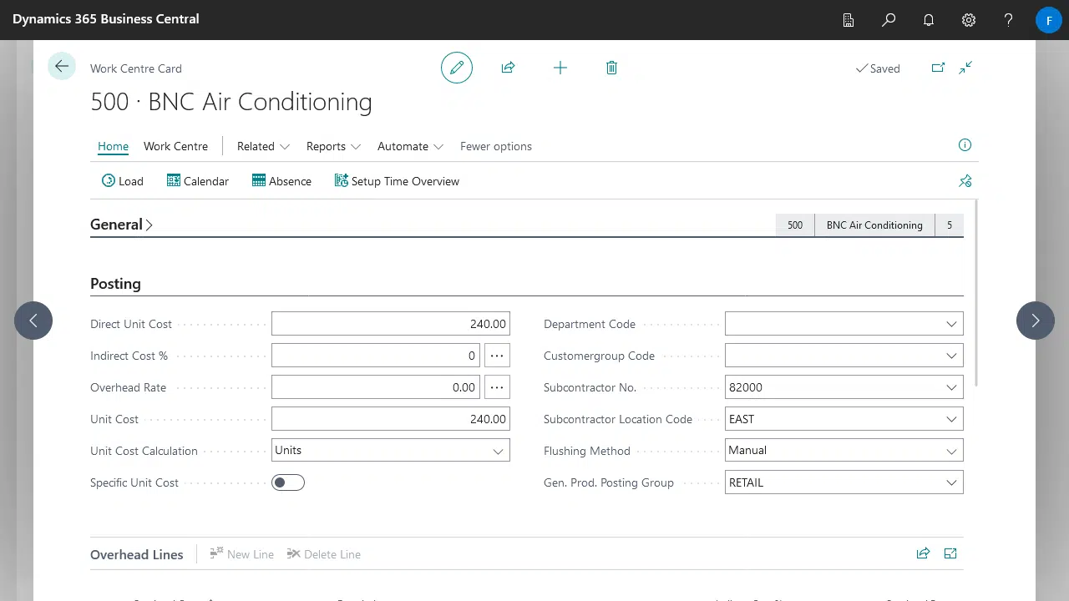Open the search magnifier icon
Screen dimensions: 1069x601
tap(889, 20)
